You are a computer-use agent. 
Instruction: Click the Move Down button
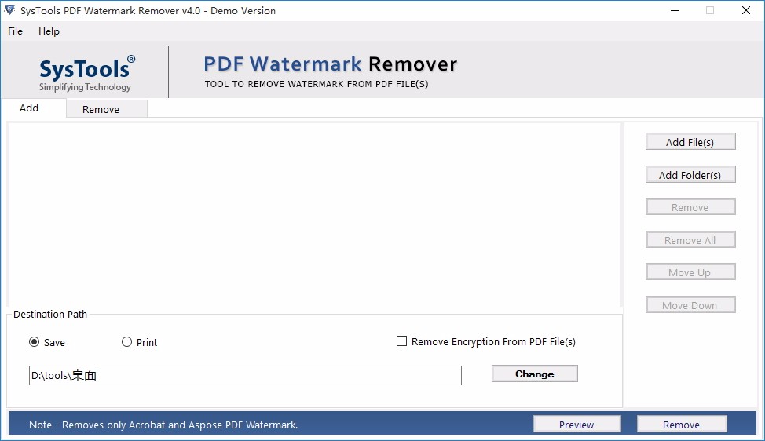(x=690, y=305)
